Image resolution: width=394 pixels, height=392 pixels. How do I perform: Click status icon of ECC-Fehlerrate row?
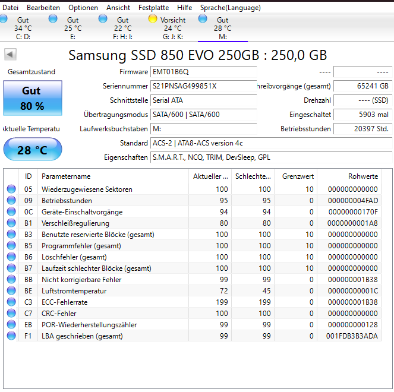pyautogui.click(x=11, y=302)
